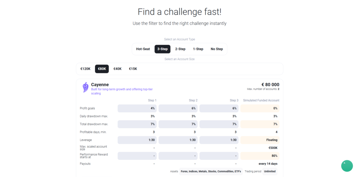Viewport: 358px width, 177px height.
Task: Select the 3-Step account type
Action: click(x=162, y=49)
